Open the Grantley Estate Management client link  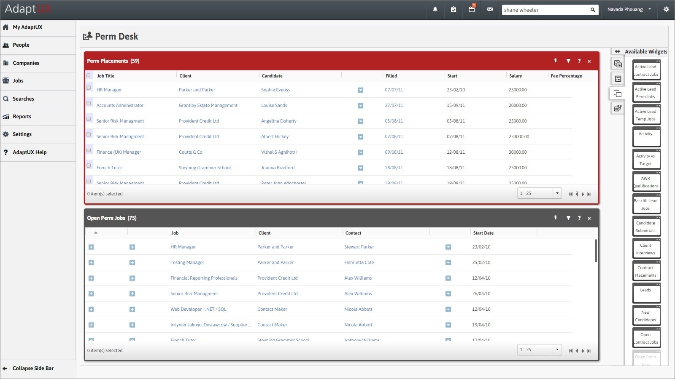[208, 105]
